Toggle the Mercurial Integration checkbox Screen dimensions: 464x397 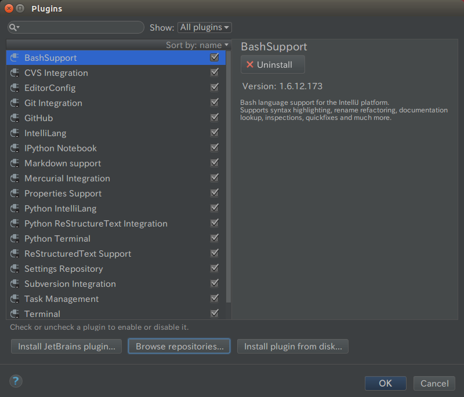pos(215,178)
